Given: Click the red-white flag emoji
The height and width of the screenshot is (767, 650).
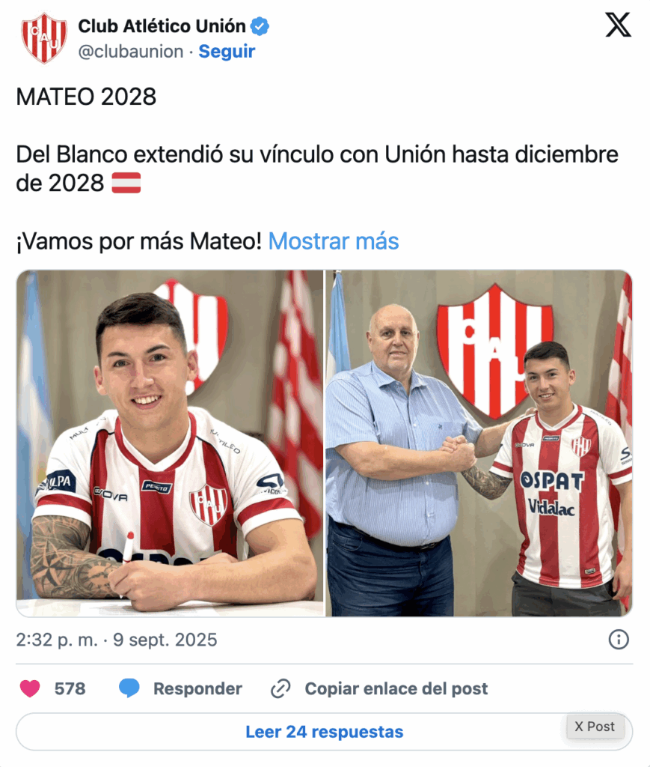Looking at the screenshot, I should click(126, 183).
